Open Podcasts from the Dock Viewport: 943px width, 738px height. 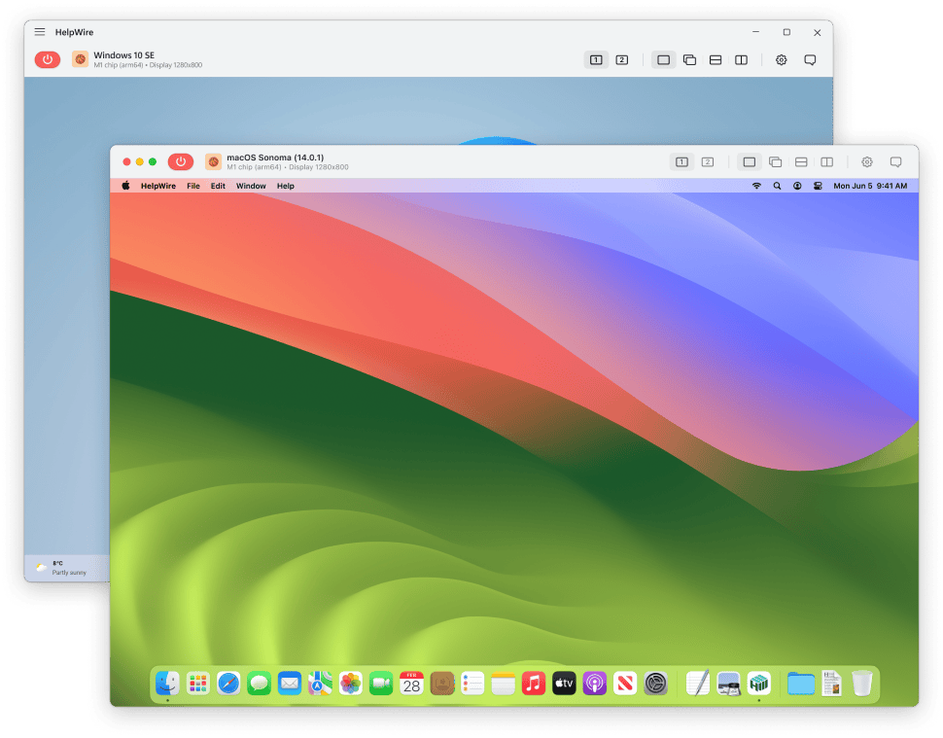[594, 684]
